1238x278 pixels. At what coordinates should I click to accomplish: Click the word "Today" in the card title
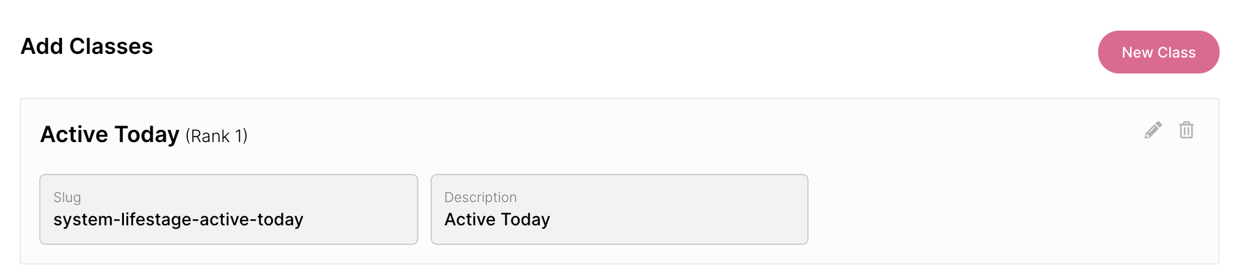point(147,135)
